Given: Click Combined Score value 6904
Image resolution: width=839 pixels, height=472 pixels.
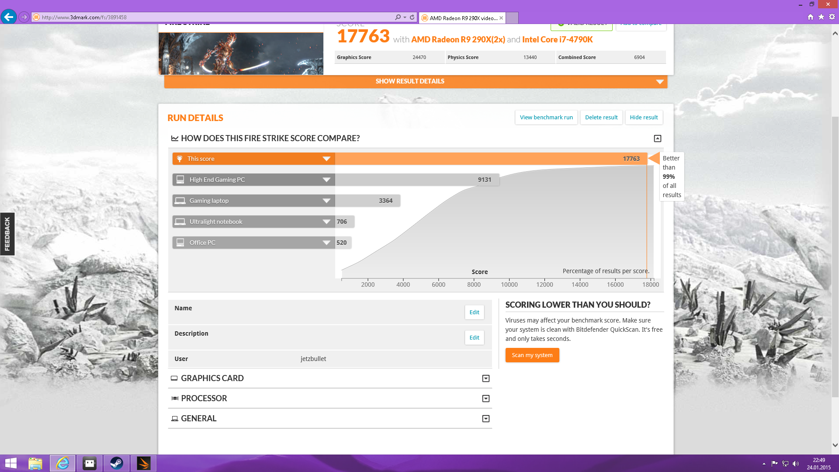Looking at the screenshot, I should pyautogui.click(x=639, y=57).
